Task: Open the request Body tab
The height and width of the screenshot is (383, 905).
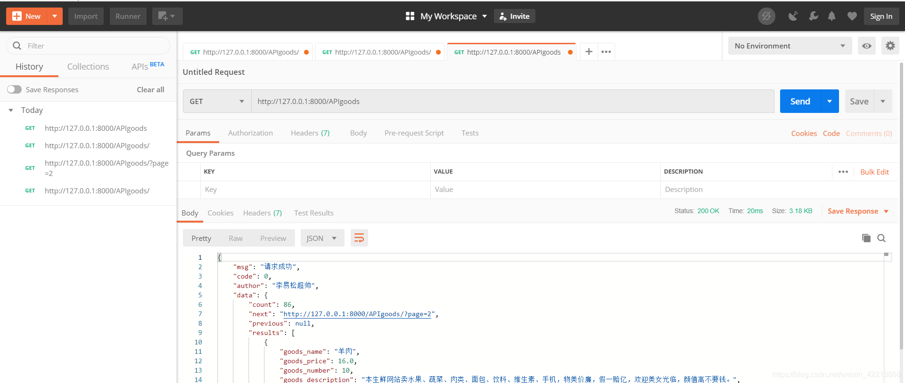Action: (x=358, y=133)
